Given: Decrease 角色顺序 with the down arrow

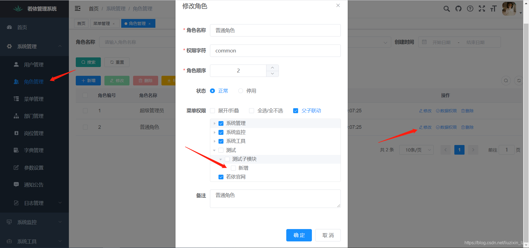Looking at the screenshot, I should point(272,74).
